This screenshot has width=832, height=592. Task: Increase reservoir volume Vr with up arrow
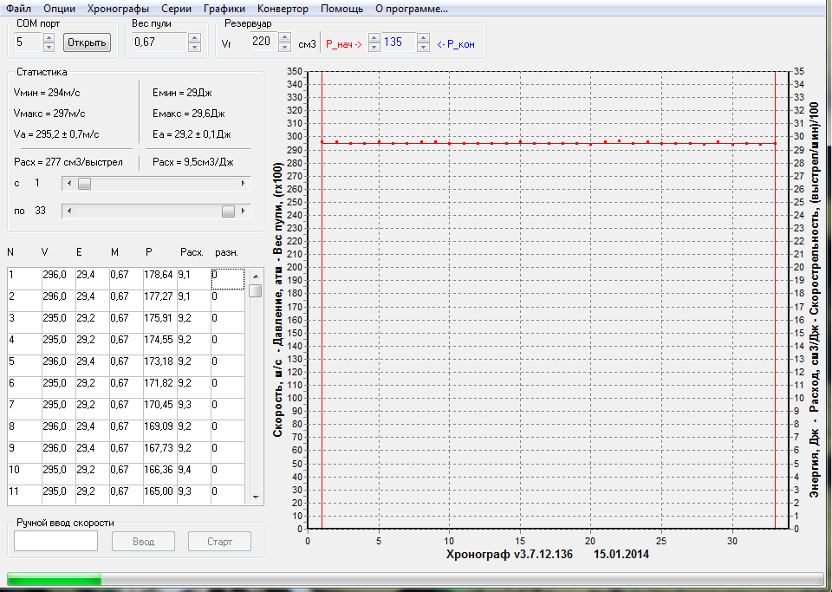[x=285, y=38]
